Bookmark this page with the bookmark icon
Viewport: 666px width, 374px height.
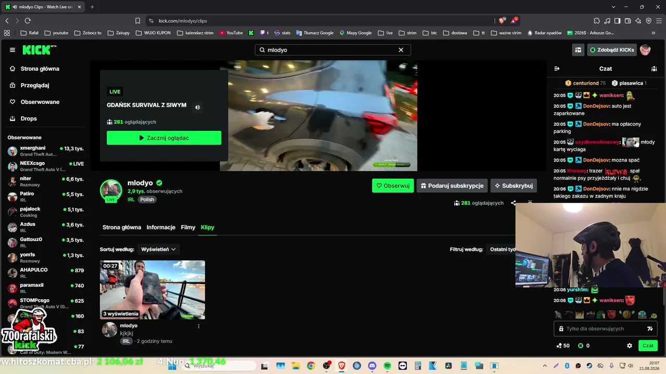click(137, 21)
